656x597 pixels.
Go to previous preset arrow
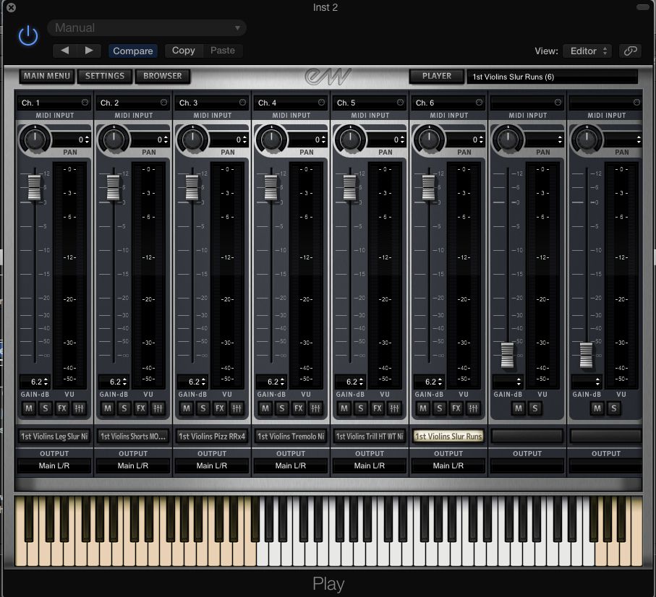coord(65,51)
